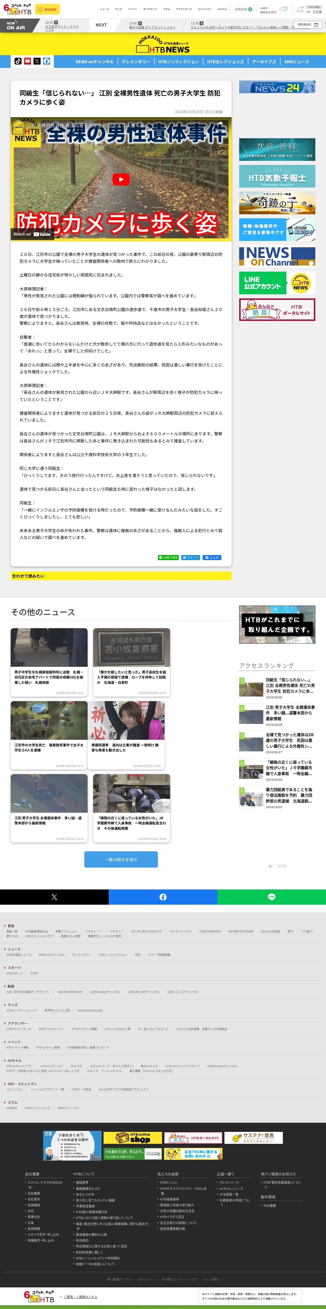Image resolution: width=326 pixels, height=1309 pixels.
Task: Select HTBノンフィクション menu tab
Action: coord(179,61)
